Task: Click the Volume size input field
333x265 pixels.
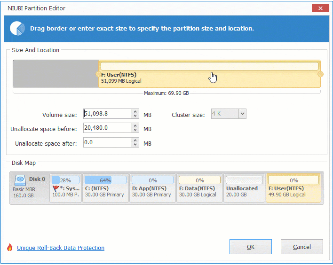Action: tap(107, 114)
